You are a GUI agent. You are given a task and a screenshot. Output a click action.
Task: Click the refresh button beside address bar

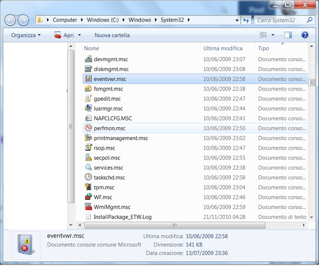246,20
